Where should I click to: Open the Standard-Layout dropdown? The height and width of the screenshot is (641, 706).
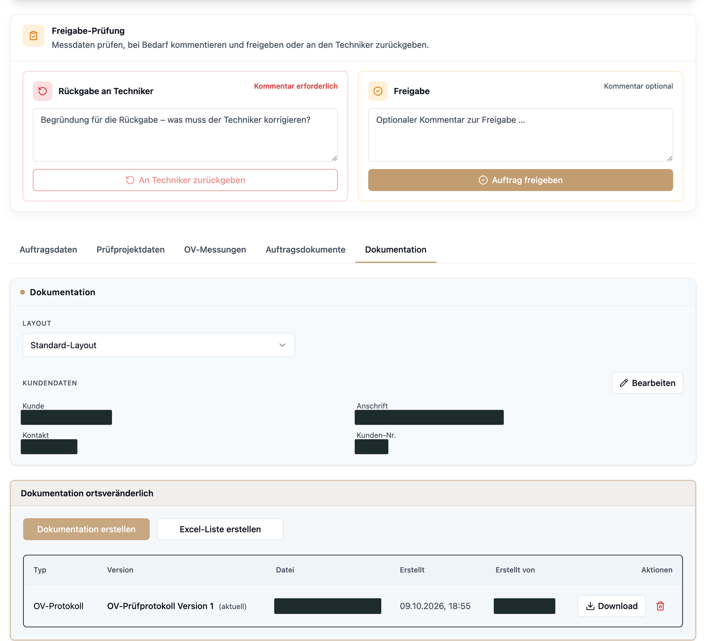pos(159,345)
